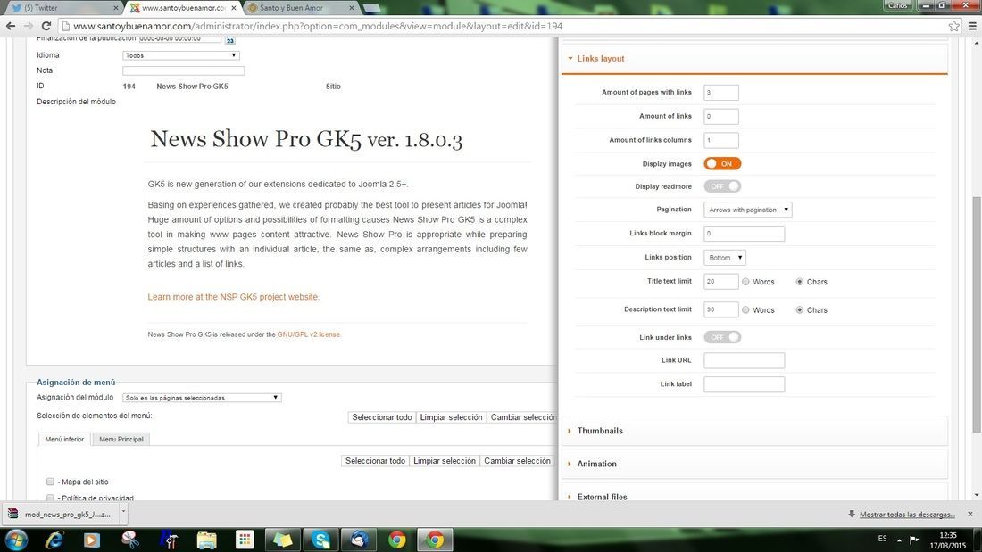Click the active Chrome window taskbar icon
Screen dimensions: 982x552
pyautogui.click(x=435, y=540)
